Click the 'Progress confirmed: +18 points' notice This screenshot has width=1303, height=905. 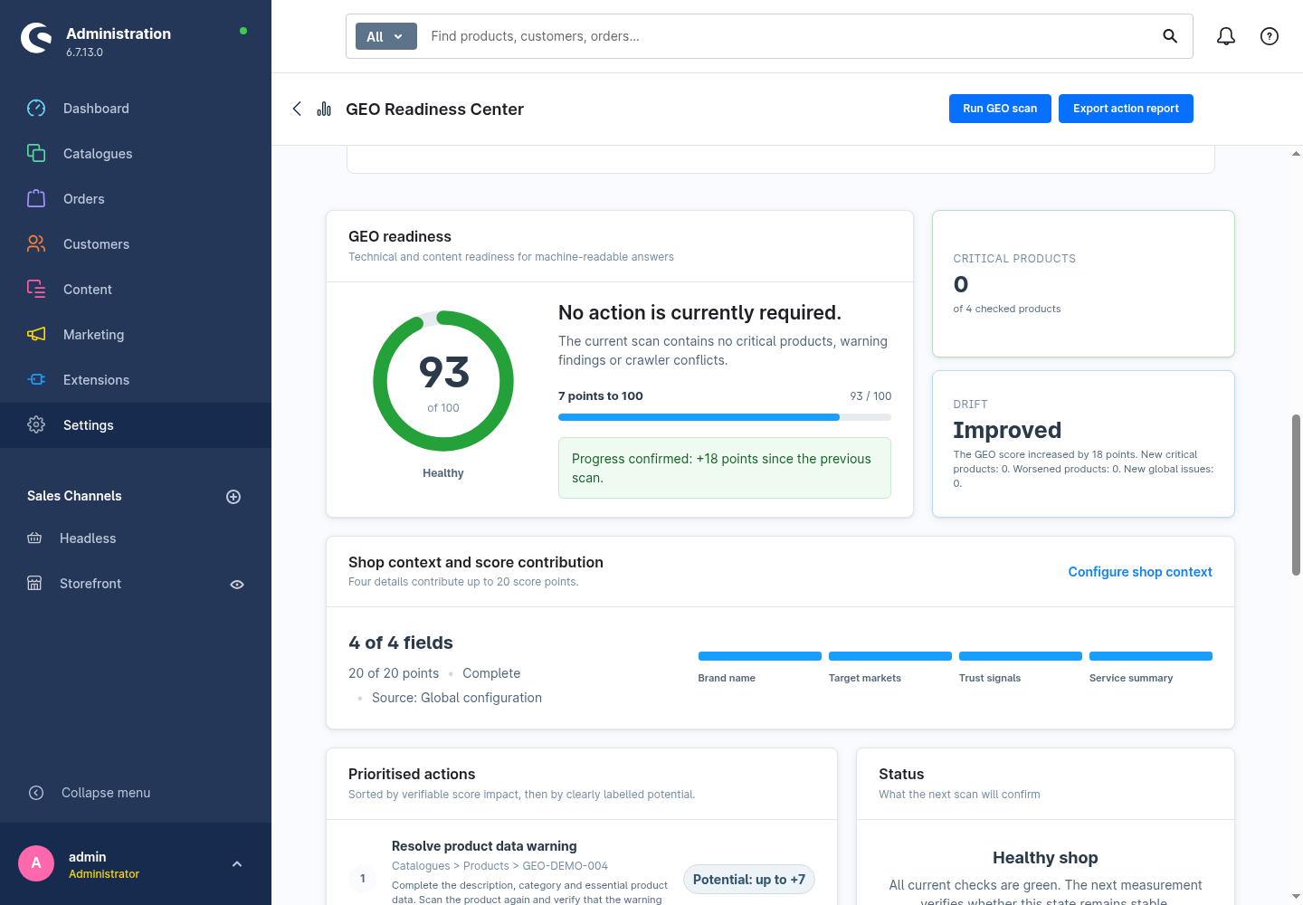(725, 468)
